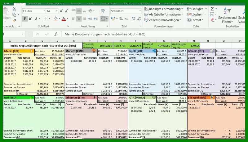
Task: Open the Name Box dropdown arrow
Action: click(x=23, y=34)
